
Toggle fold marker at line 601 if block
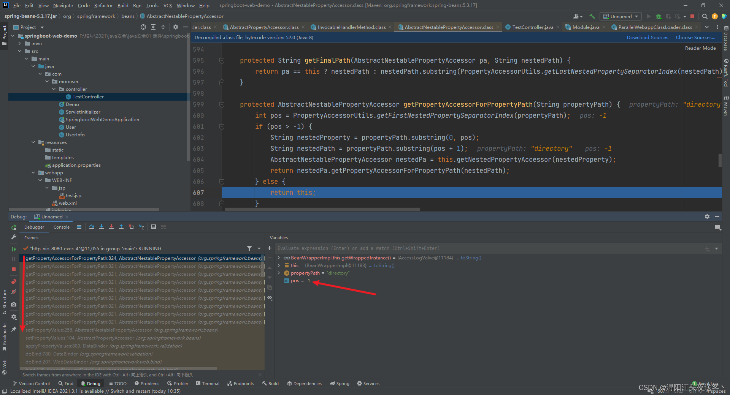pyautogui.click(x=222, y=126)
